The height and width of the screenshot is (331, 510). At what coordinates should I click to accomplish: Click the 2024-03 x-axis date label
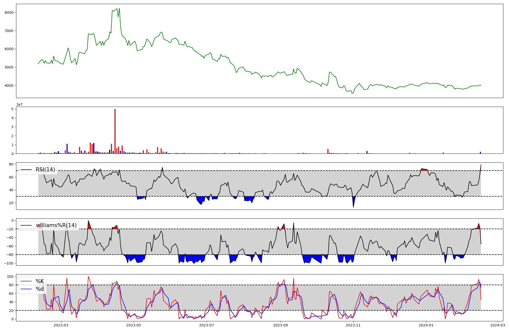coord(498,325)
